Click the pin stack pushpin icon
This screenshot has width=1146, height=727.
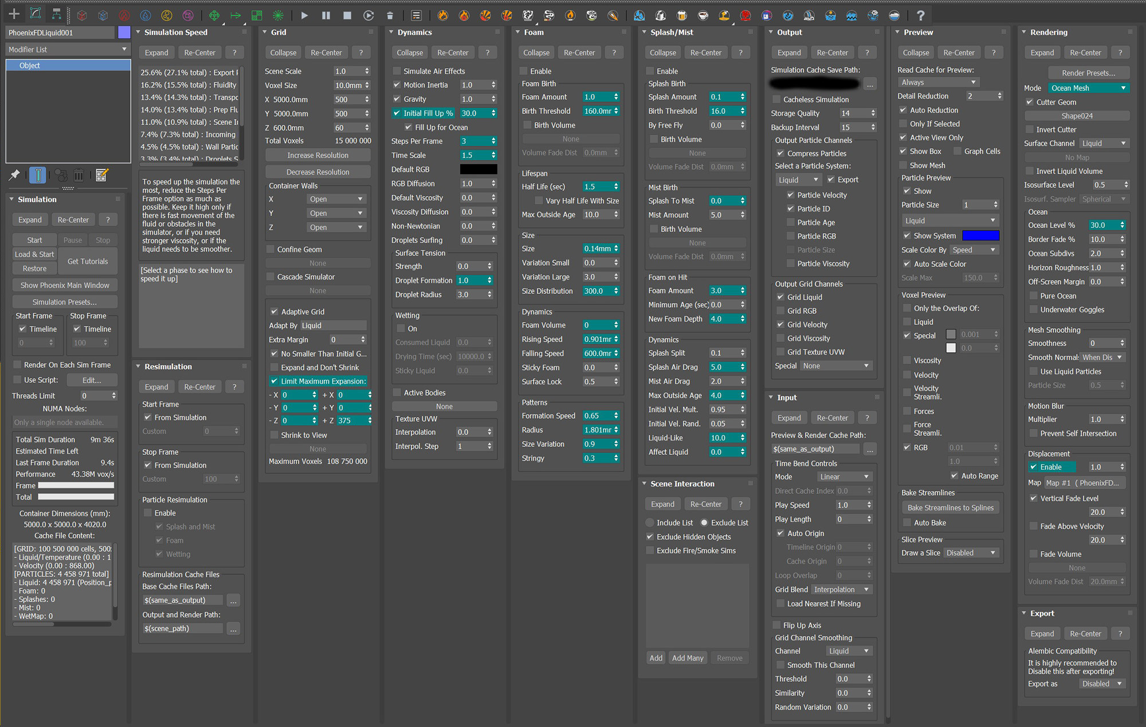(14, 175)
